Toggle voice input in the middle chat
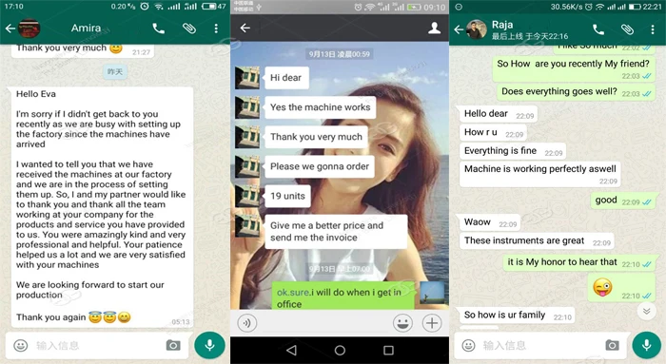Screen dimensions: 666x364 pyautogui.click(x=246, y=323)
